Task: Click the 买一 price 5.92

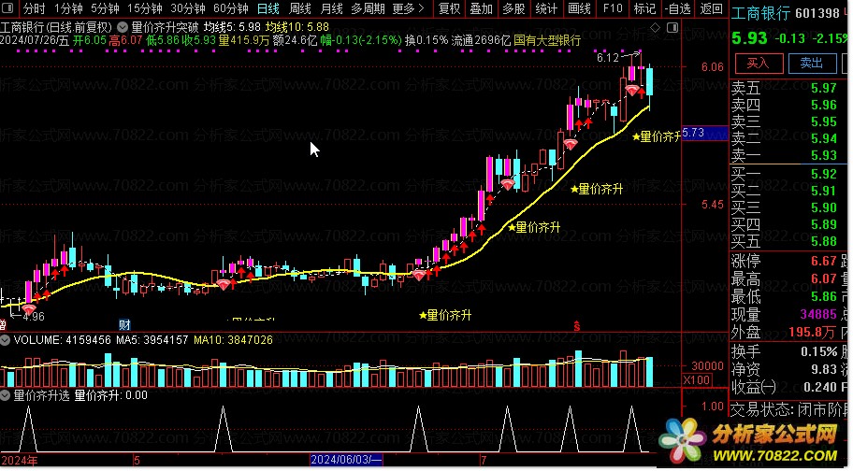Action: point(824,175)
